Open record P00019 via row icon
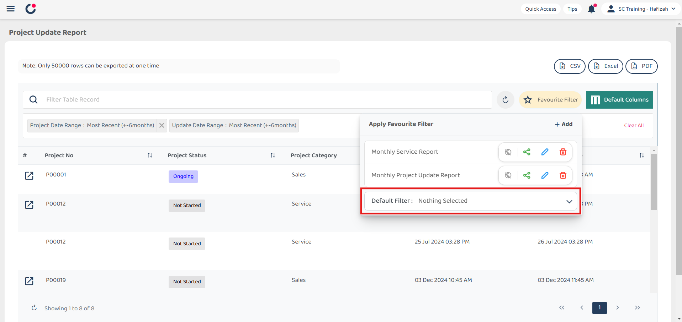This screenshot has width=682, height=322. tap(29, 281)
